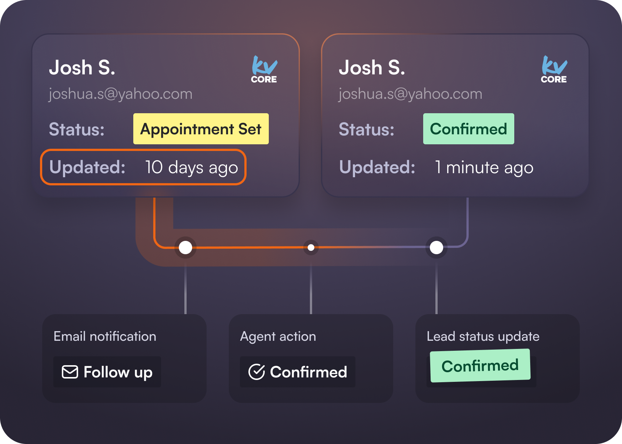Click the 1 minute ago updated text
The width and height of the screenshot is (622, 444).
484,168
